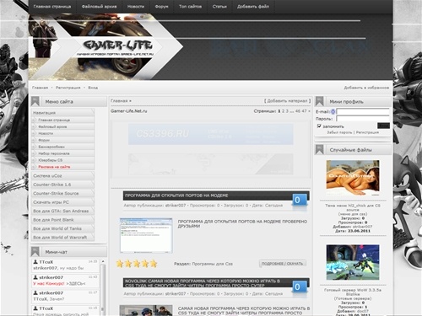The width and height of the screenshot is (422, 316).
Task: Click bookmark icon beside 'Мини-чат'
Action: pyautogui.click(x=35, y=252)
